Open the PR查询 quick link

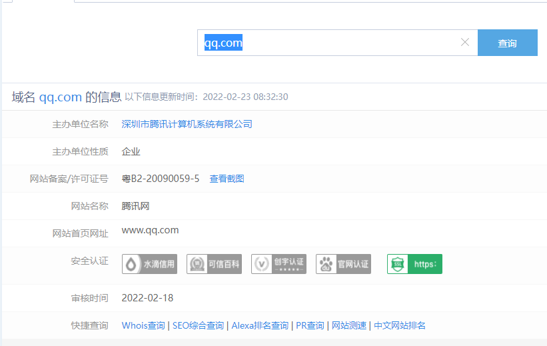[310, 325]
